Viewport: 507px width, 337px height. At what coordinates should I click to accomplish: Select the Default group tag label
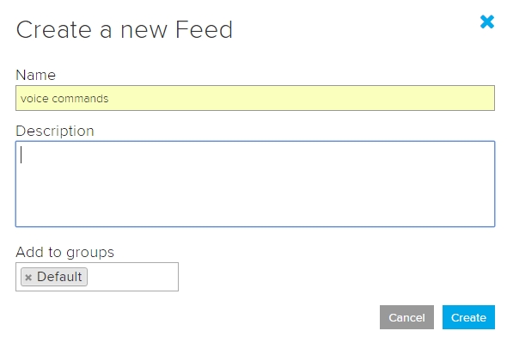(x=59, y=277)
